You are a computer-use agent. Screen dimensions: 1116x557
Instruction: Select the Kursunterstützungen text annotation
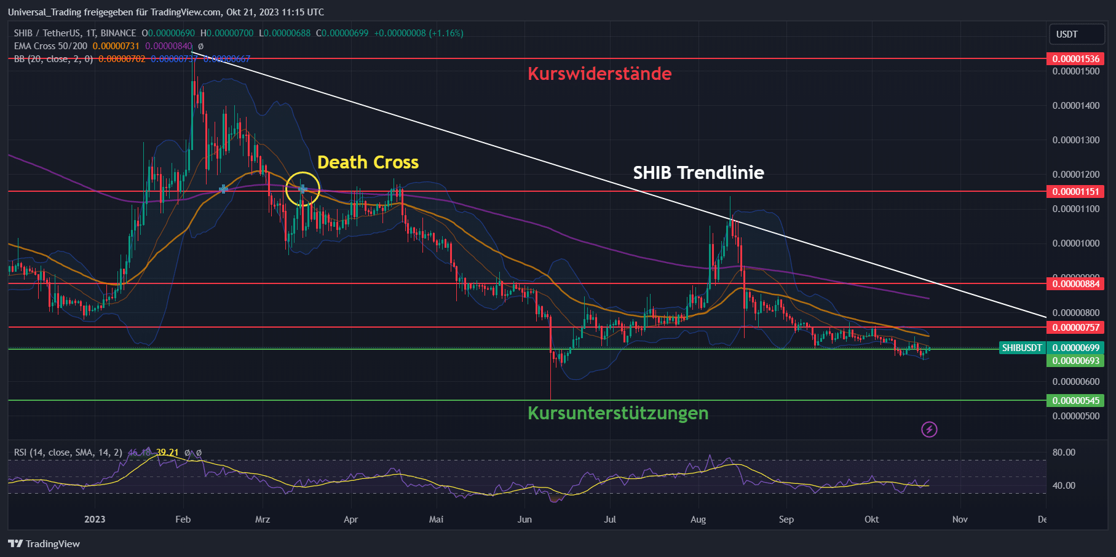pos(618,413)
